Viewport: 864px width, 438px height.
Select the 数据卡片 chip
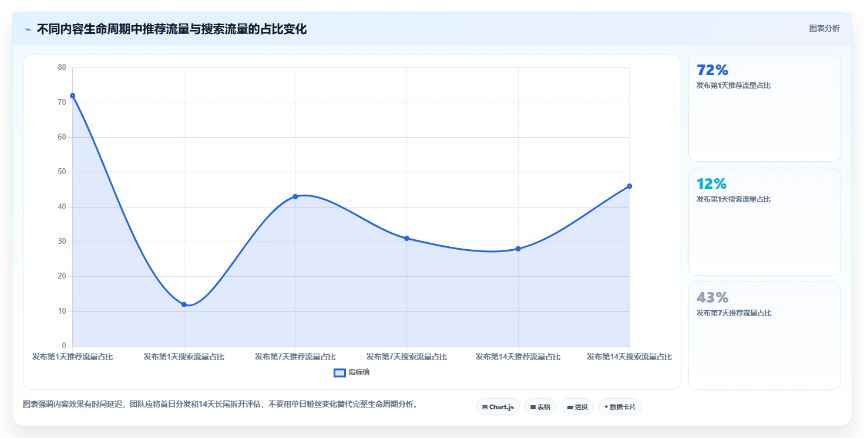[x=620, y=407]
